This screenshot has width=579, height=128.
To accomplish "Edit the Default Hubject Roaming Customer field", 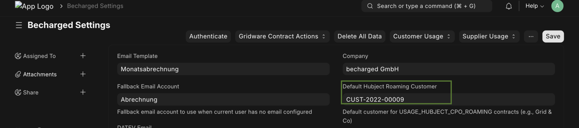I will coord(449,100).
